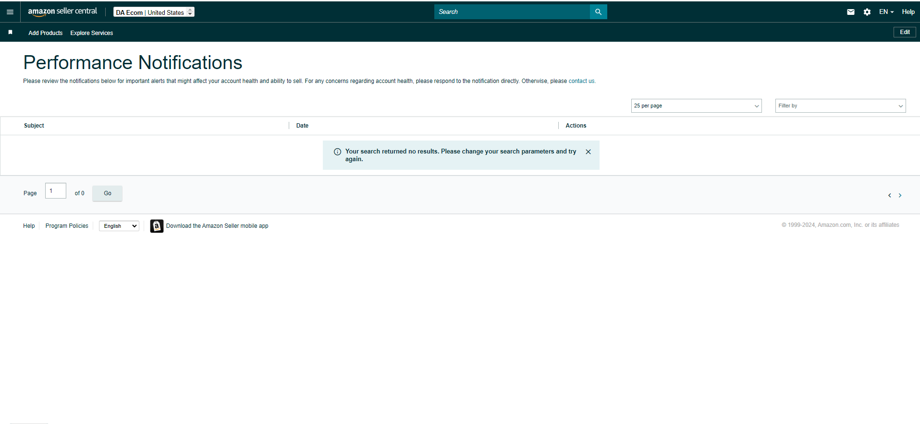Image resolution: width=920 pixels, height=424 pixels.
Task: Open Explore Services shortcut
Action: pyautogui.click(x=92, y=33)
